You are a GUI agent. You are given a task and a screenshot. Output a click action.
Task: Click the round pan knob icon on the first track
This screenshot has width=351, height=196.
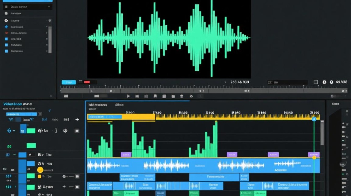[65, 130]
